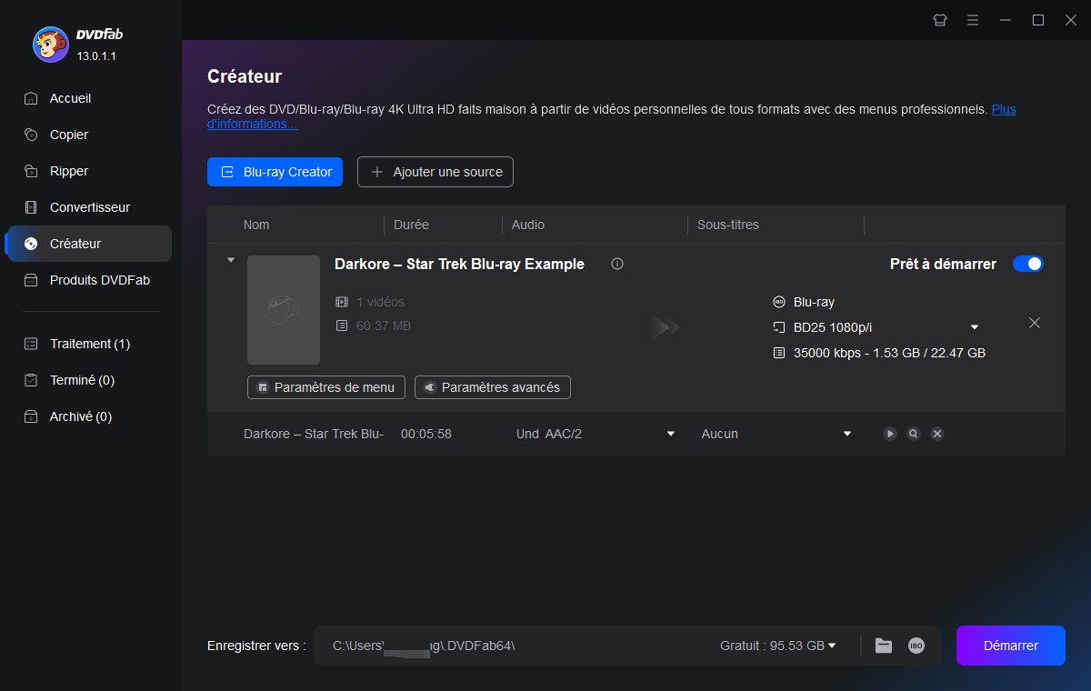Click info icon next to Darkore title

tap(617, 264)
